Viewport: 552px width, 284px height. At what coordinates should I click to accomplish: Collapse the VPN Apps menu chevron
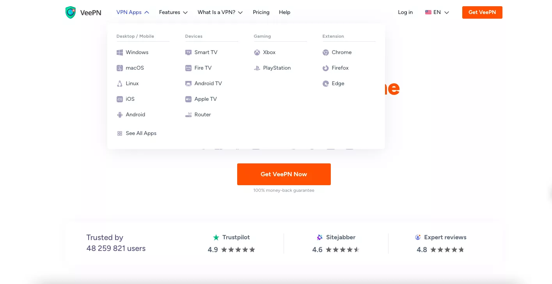[147, 12]
